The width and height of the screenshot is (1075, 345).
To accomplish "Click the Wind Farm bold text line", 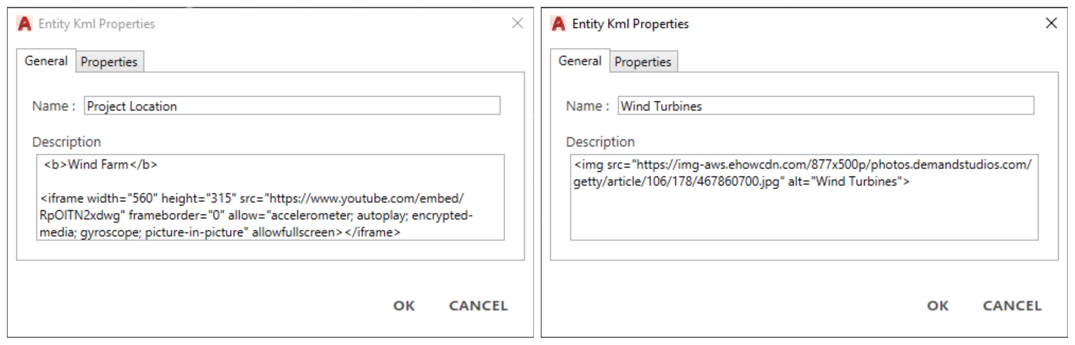I will click(x=100, y=165).
